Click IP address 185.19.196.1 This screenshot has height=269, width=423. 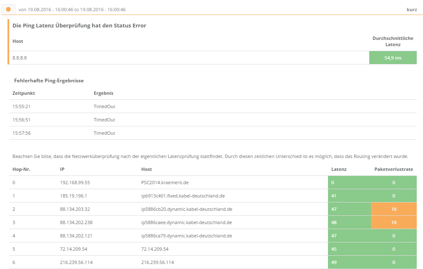[74, 196]
